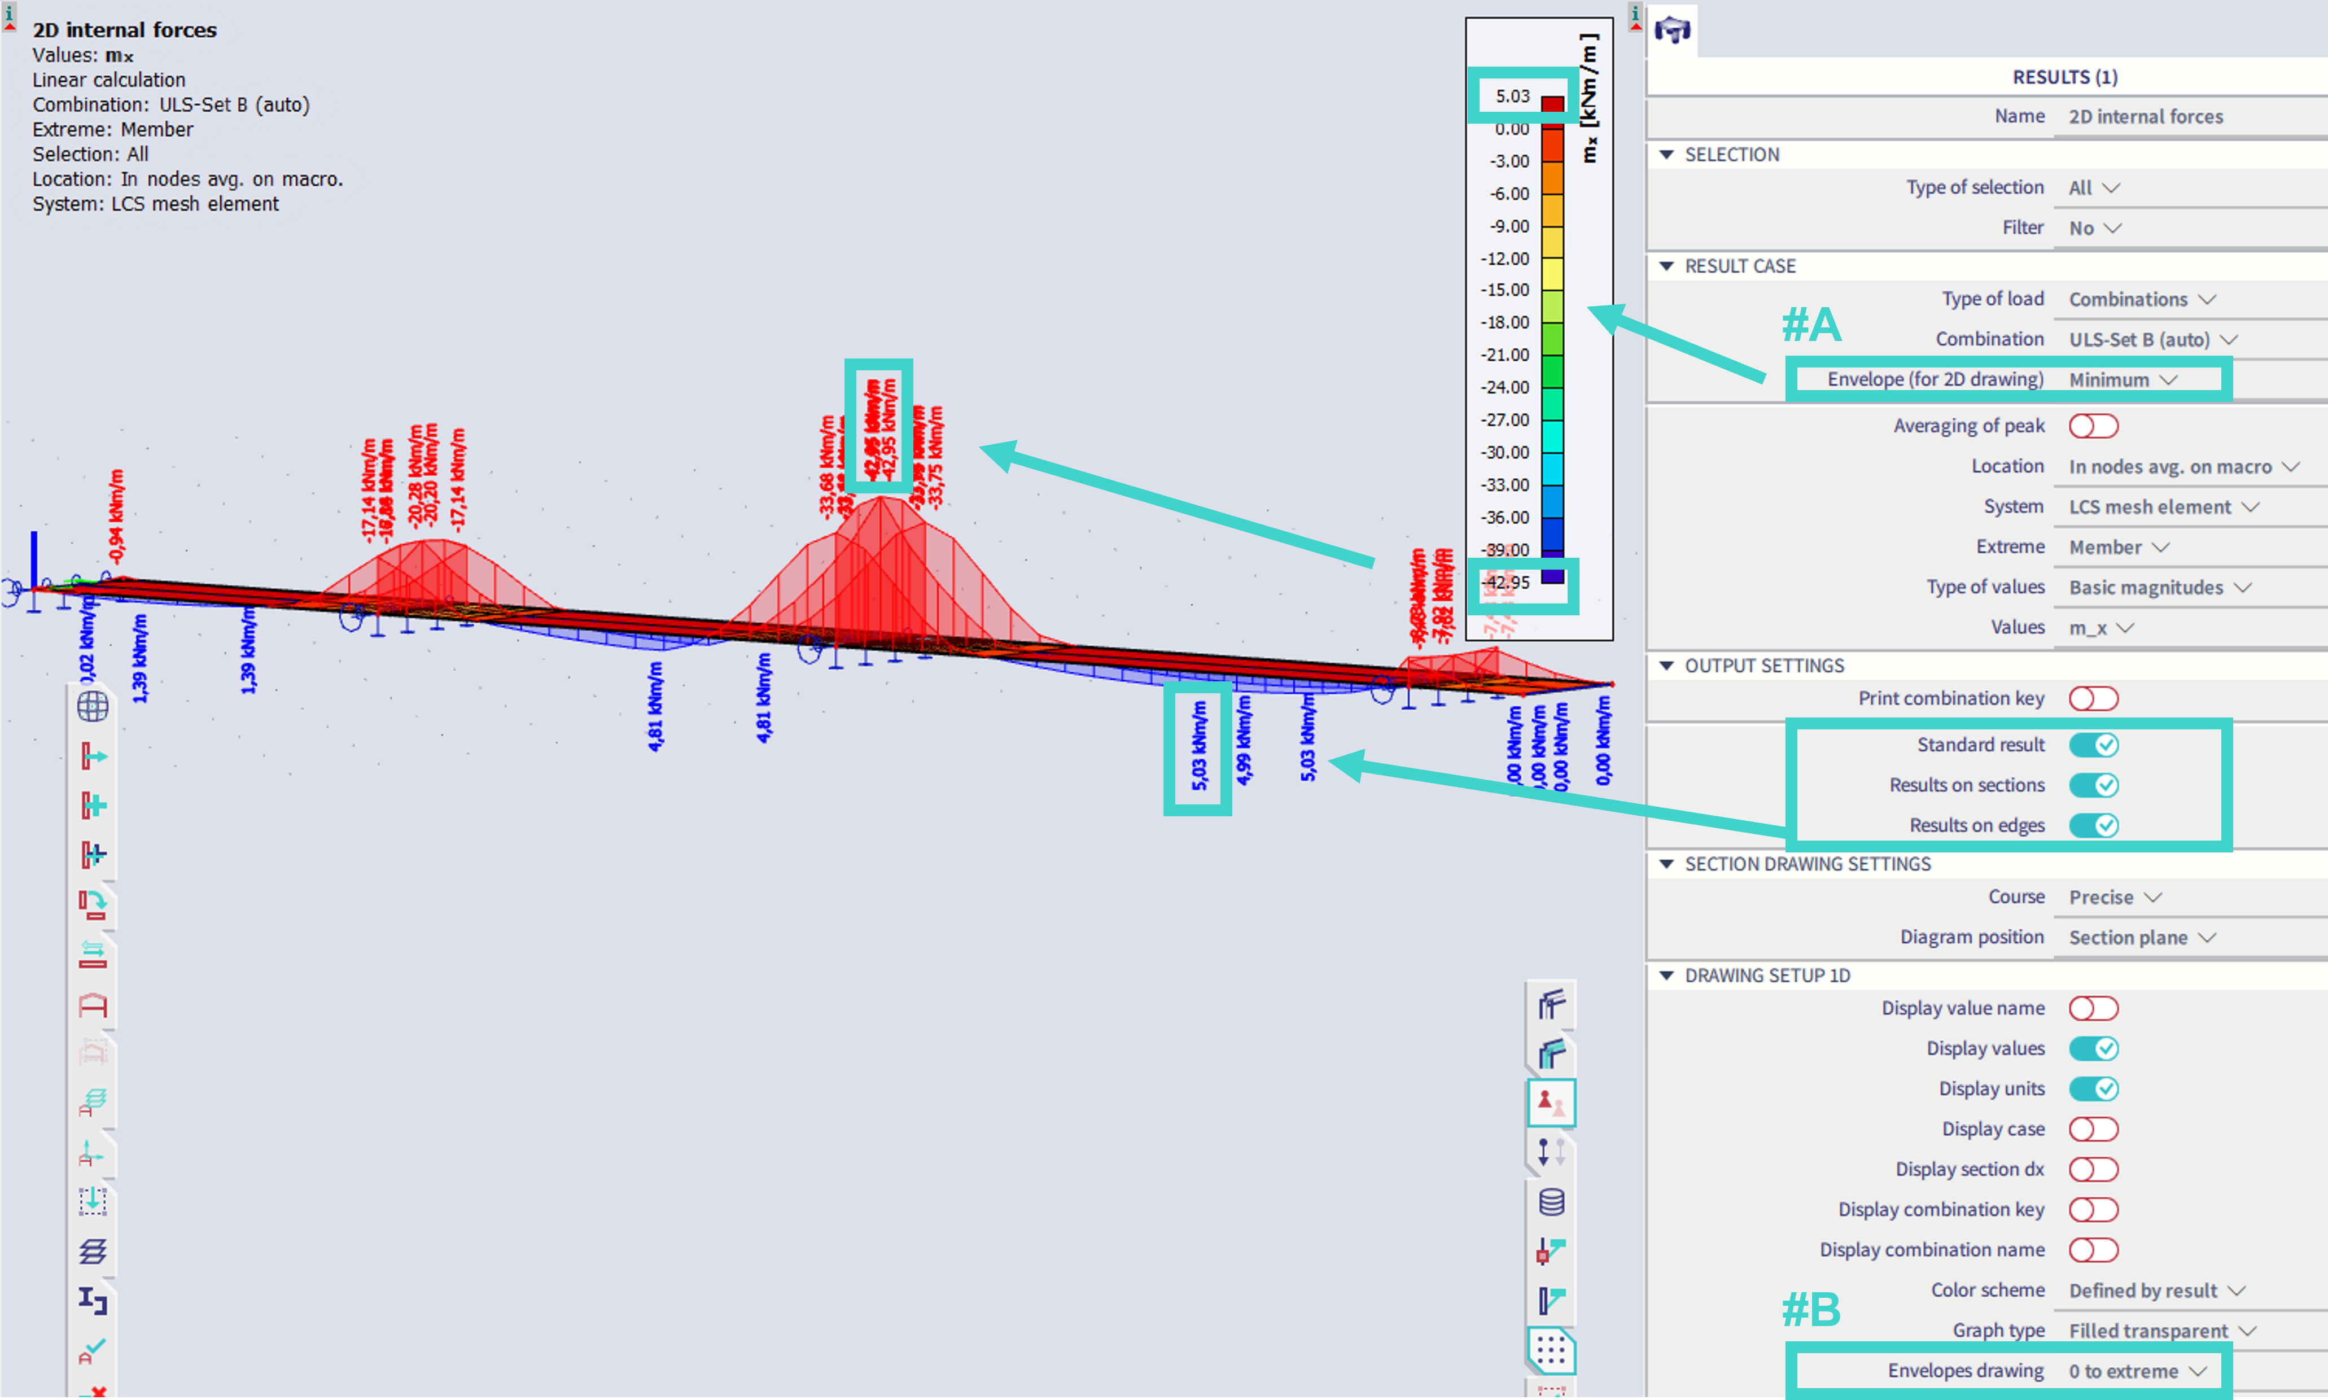The image size is (2328, 1400).
Task: Collapse the OUTPUT SETTINGS section
Action: point(1667,666)
